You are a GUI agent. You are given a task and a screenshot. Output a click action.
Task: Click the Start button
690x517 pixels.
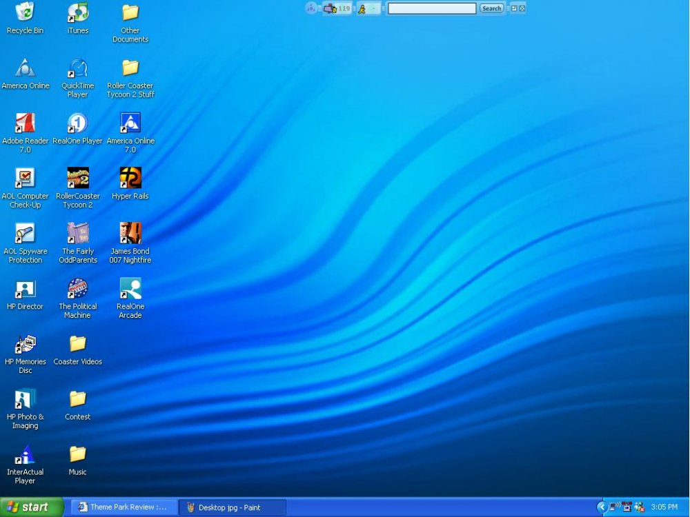tap(31, 507)
